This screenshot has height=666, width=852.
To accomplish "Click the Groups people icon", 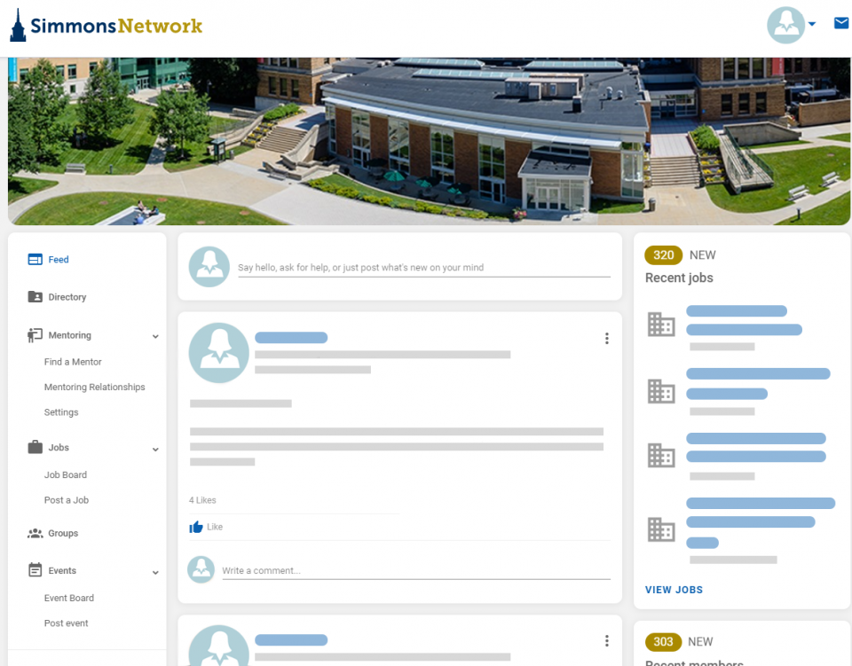I will [35, 533].
